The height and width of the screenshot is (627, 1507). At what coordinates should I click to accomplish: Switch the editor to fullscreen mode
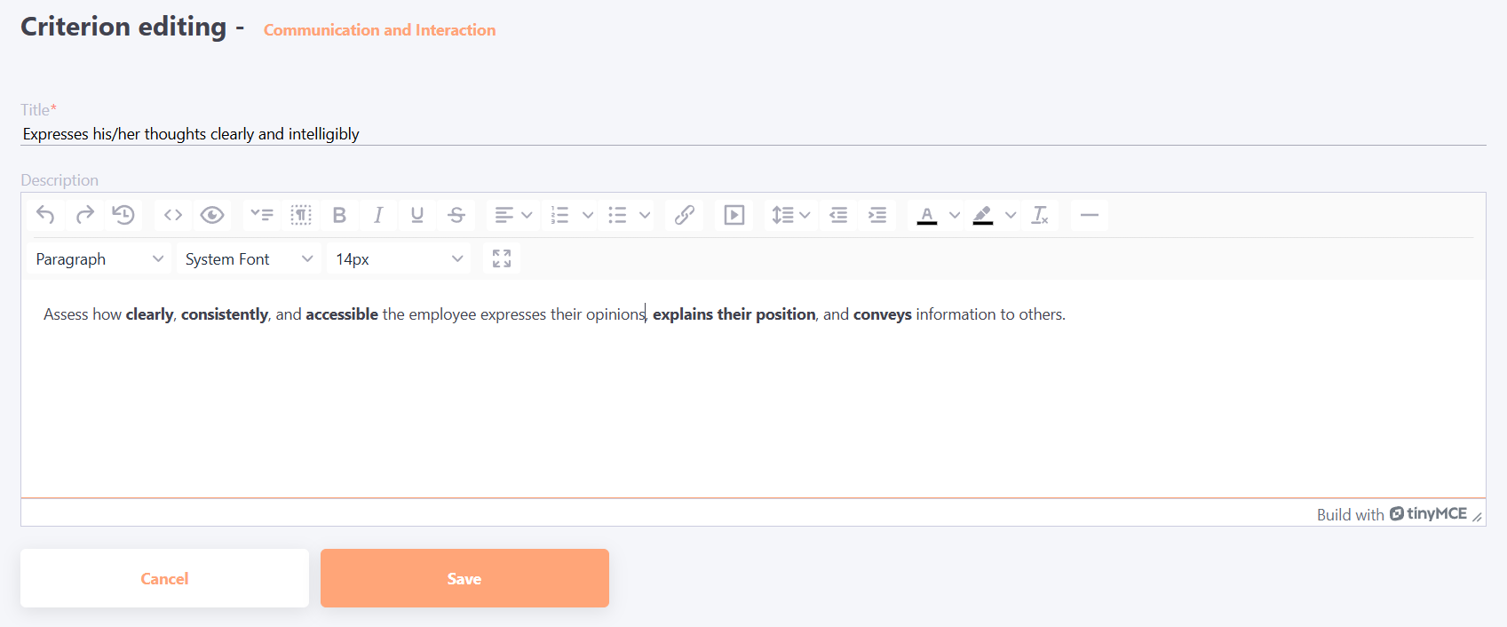[x=502, y=258]
